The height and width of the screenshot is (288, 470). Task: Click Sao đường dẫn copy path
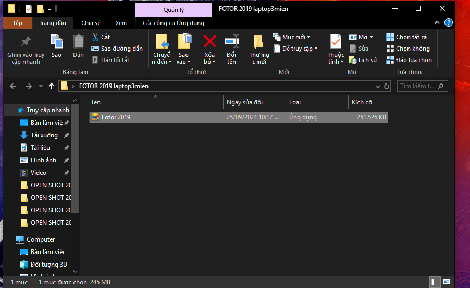point(117,49)
